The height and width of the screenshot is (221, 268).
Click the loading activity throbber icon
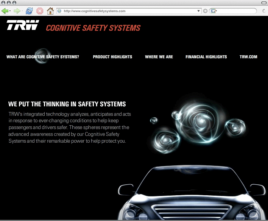[x=264, y=11]
